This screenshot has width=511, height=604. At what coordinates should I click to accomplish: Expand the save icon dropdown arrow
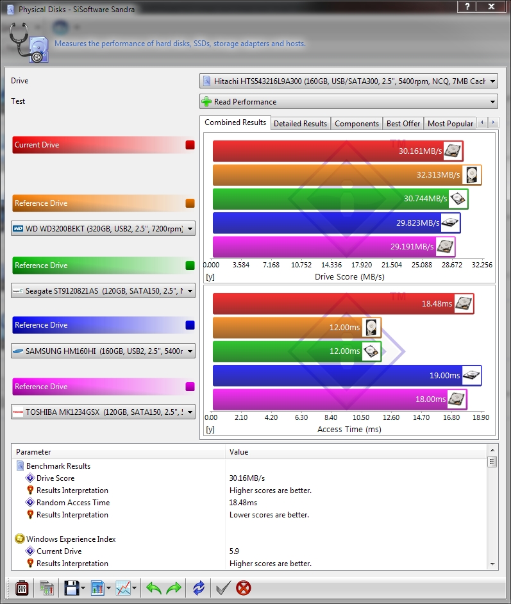coord(83,588)
